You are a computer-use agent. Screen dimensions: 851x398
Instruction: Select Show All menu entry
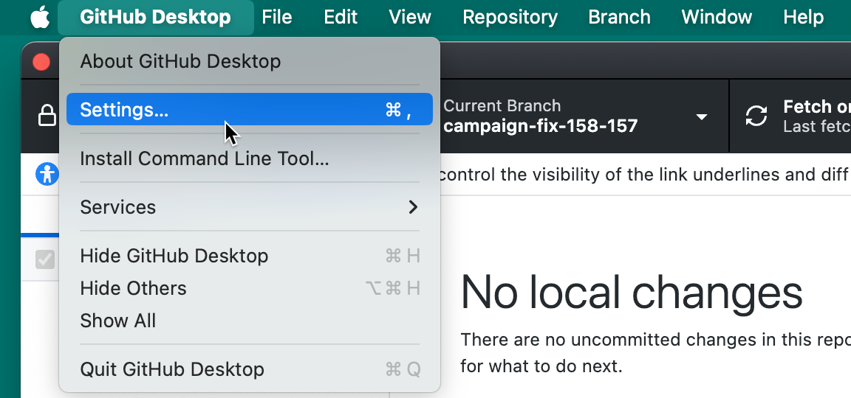tap(250, 321)
